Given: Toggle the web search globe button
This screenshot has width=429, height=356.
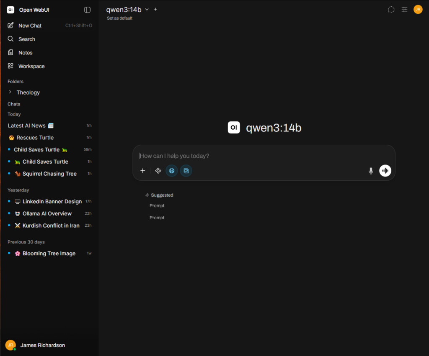Looking at the screenshot, I should [172, 171].
